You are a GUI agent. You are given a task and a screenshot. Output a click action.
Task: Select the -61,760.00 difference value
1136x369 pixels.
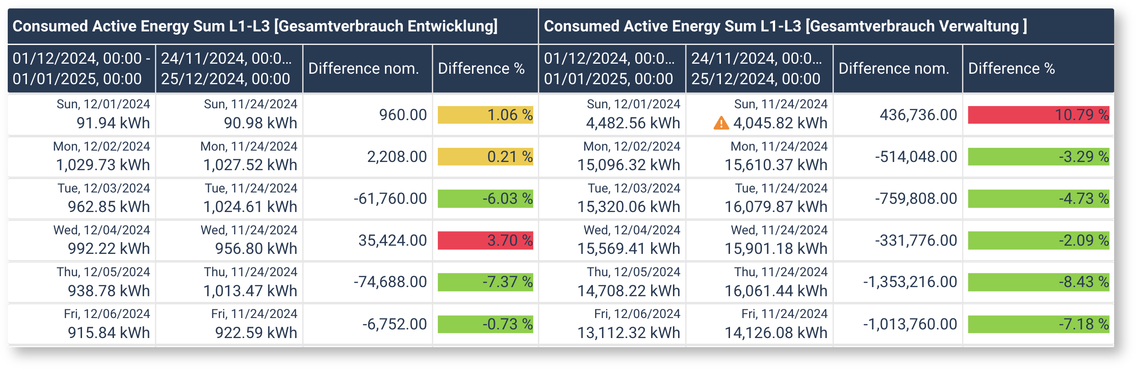tap(390, 199)
